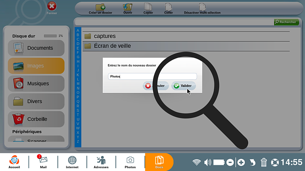This screenshot has width=305, height=171.
Task: Click the Disque dur heading
Action: (x=24, y=36)
